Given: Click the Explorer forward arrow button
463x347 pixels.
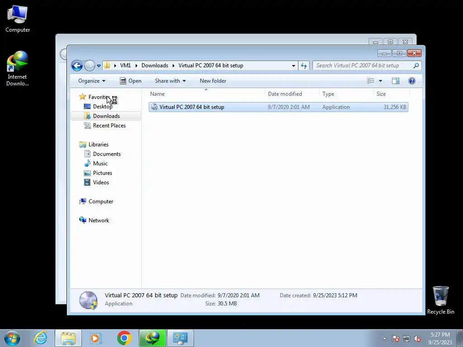Looking at the screenshot, I should click(x=90, y=66).
